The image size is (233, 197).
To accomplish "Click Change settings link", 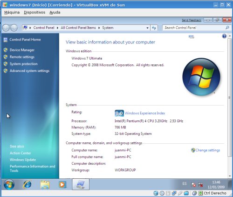I will (x=208, y=150).
